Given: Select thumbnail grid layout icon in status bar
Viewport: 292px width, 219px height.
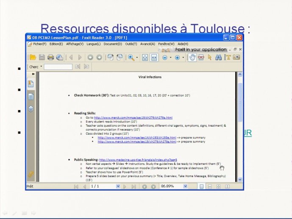Looking at the screenshot, I should click(218, 186).
